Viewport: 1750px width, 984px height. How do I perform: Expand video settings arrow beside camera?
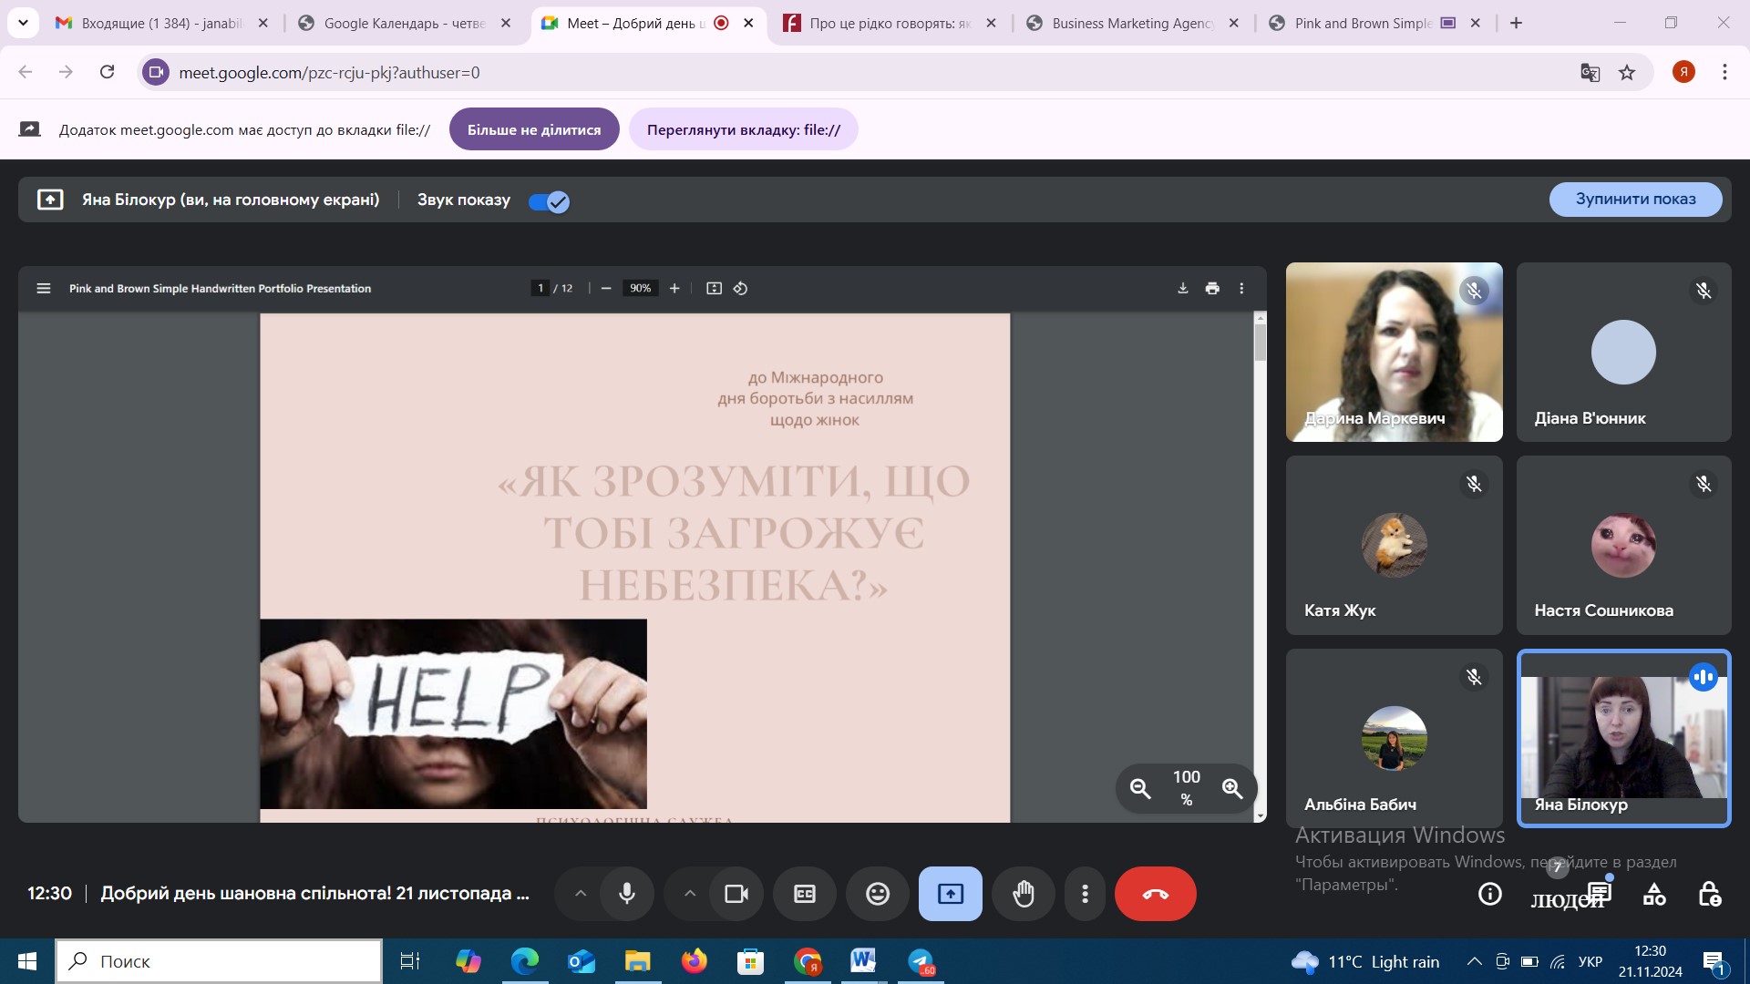[x=690, y=894]
